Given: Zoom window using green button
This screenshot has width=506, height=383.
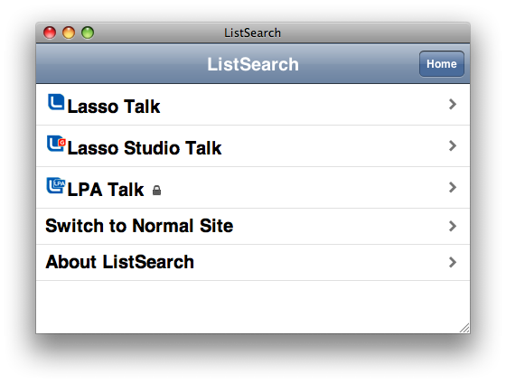Looking at the screenshot, I should point(88,33).
